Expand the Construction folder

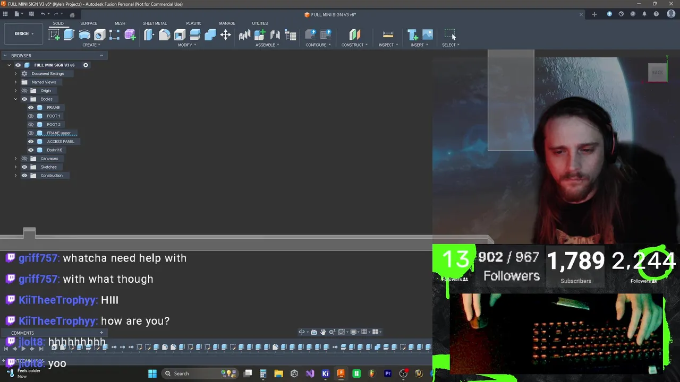click(x=15, y=176)
